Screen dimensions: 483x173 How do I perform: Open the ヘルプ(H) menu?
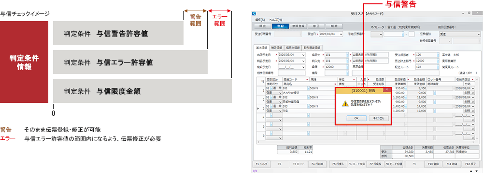(x=276, y=19)
